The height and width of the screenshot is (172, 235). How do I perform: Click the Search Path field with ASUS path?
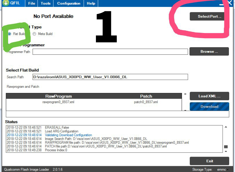(x=110, y=77)
